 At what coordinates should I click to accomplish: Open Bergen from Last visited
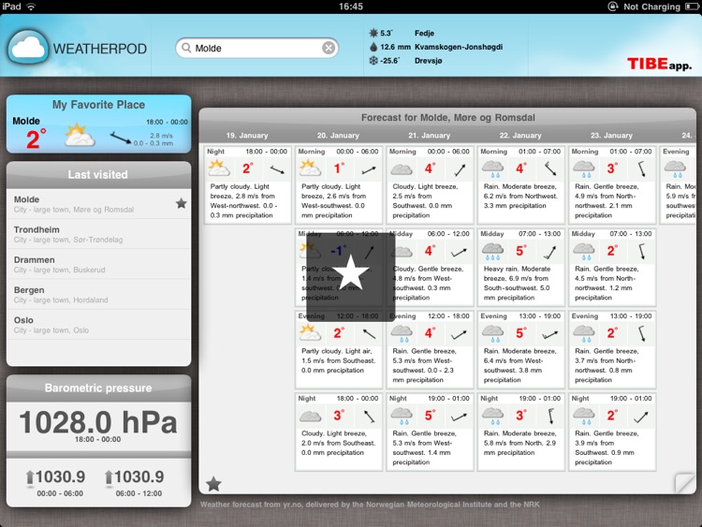coord(99,295)
